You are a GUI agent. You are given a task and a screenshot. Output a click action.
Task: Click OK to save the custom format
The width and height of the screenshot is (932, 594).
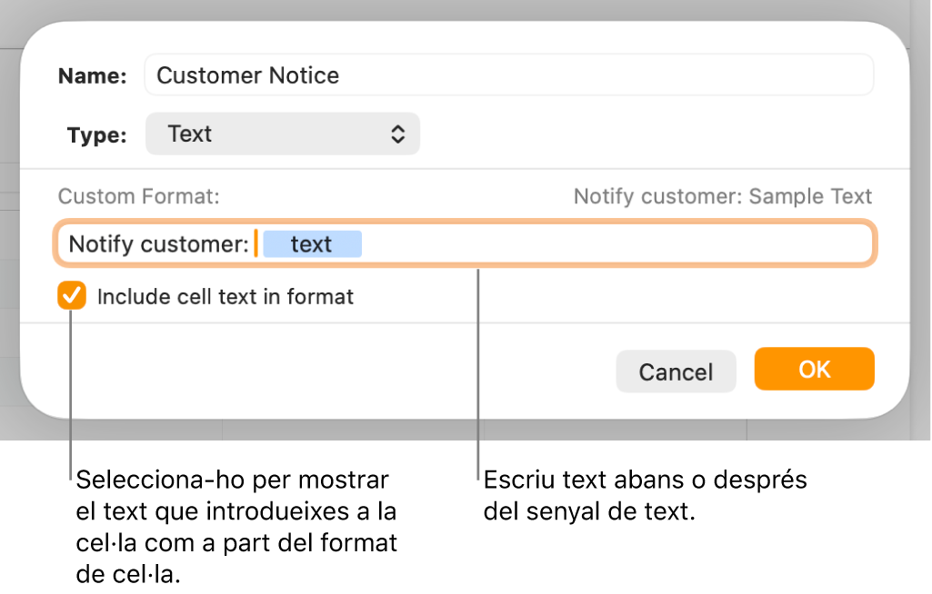(814, 369)
